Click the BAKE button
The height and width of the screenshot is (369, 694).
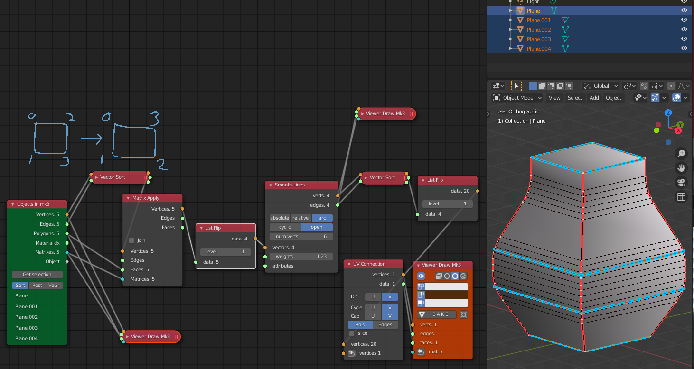437,314
